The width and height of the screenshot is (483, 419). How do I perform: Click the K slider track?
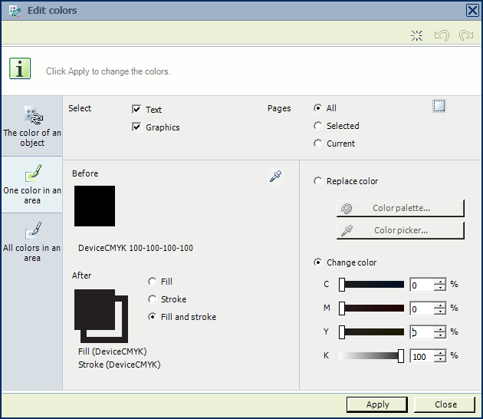point(370,355)
